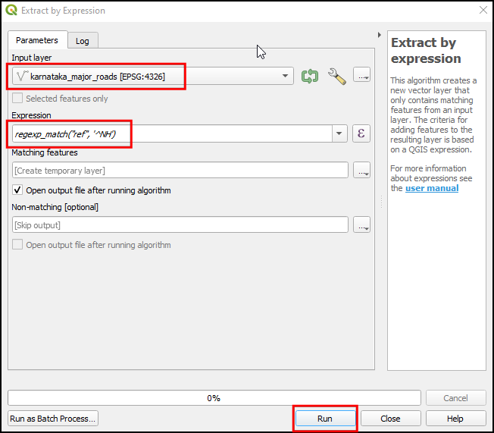Click into the Expression text field
The image size is (494, 433).
172,133
